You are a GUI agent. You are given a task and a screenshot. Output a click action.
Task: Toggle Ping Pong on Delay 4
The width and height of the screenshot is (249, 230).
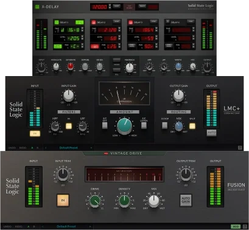tap(169, 46)
